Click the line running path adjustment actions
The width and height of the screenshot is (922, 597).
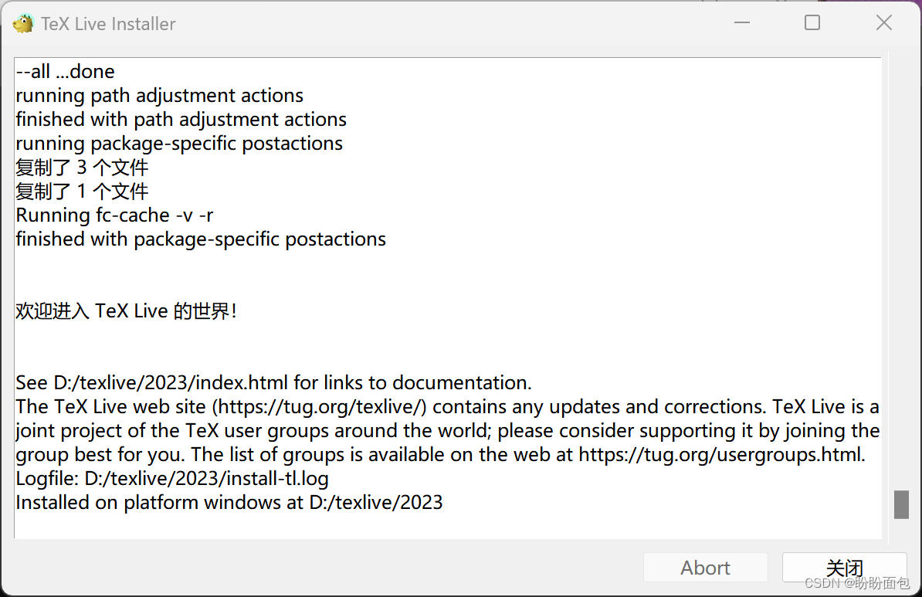pyautogui.click(x=159, y=95)
